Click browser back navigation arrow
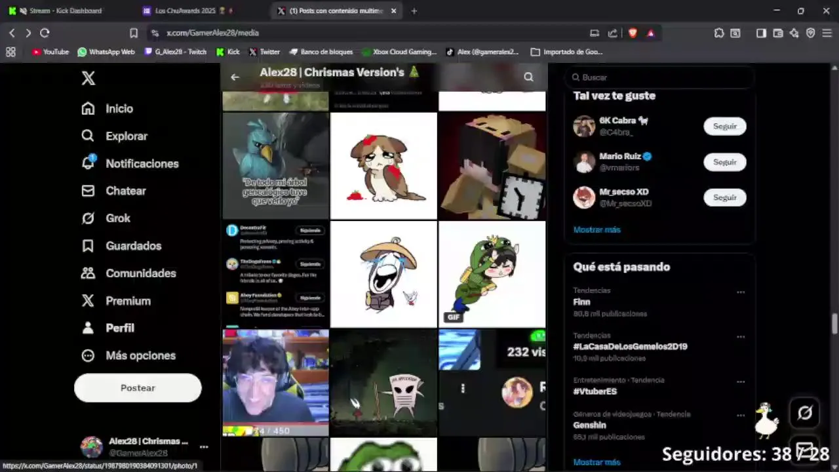 coord(12,33)
